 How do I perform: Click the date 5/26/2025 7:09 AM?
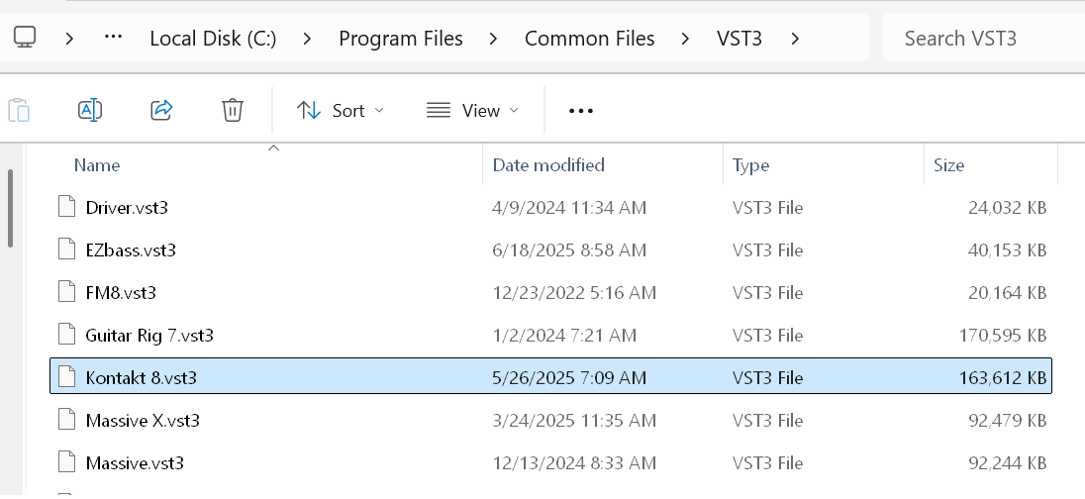(x=569, y=378)
